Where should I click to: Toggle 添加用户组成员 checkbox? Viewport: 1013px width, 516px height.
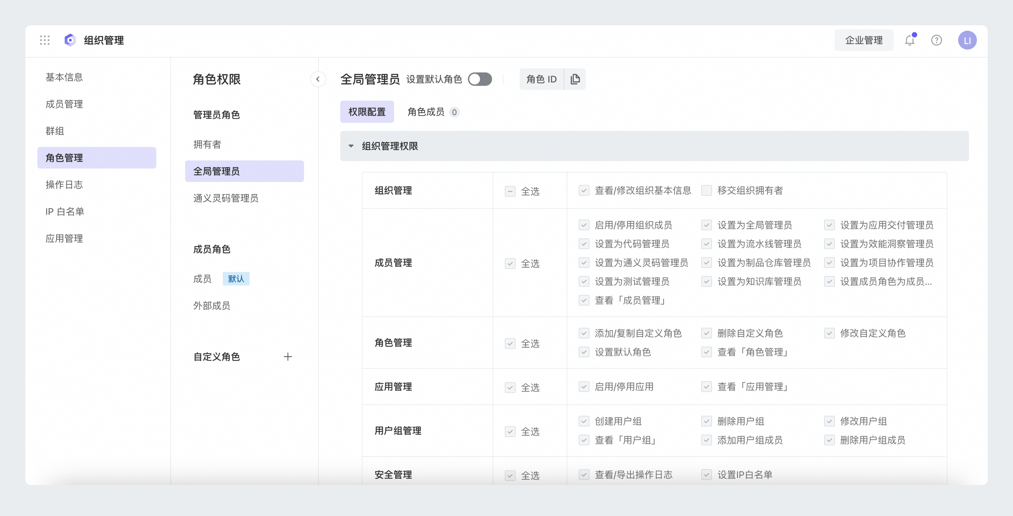706,440
